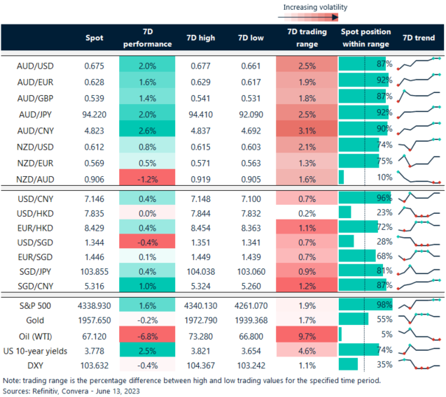Click the Spot column header
This screenshot has width=446, height=397.
click(x=94, y=38)
